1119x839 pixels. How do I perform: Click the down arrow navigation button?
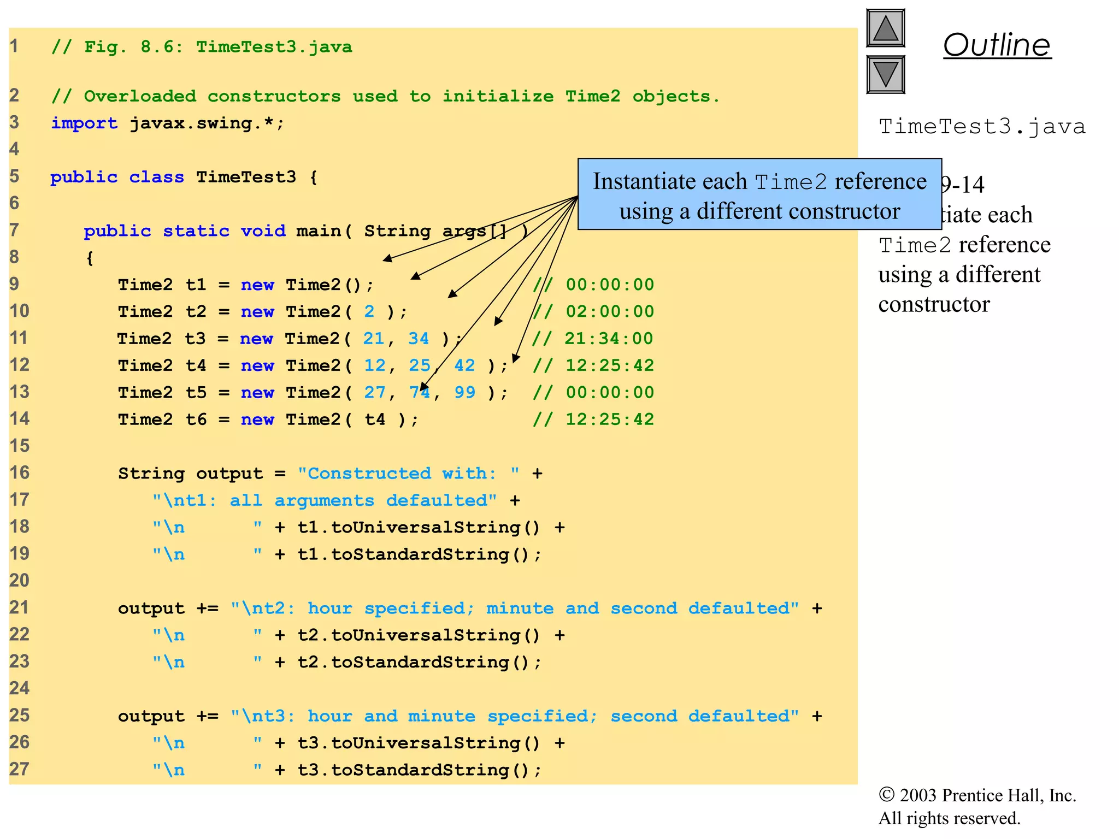tap(885, 74)
